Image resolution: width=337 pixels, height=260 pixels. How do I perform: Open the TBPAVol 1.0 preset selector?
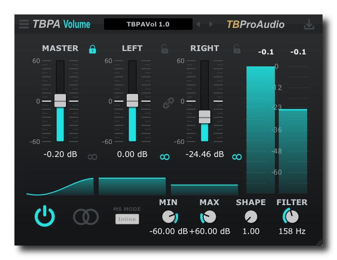pyautogui.click(x=148, y=24)
